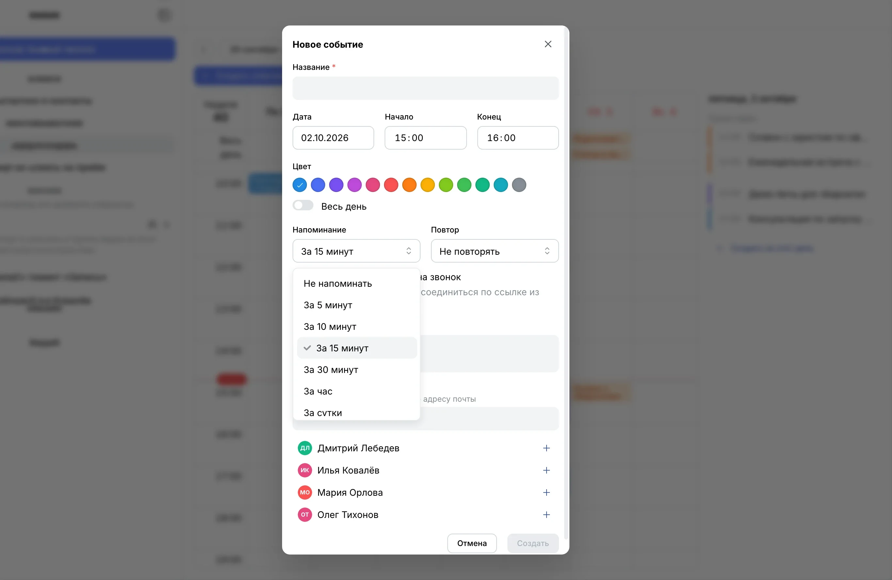Viewport: 892px width, 580px height.
Task: Edit the Начало time 15:00
Action: pos(425,137)
